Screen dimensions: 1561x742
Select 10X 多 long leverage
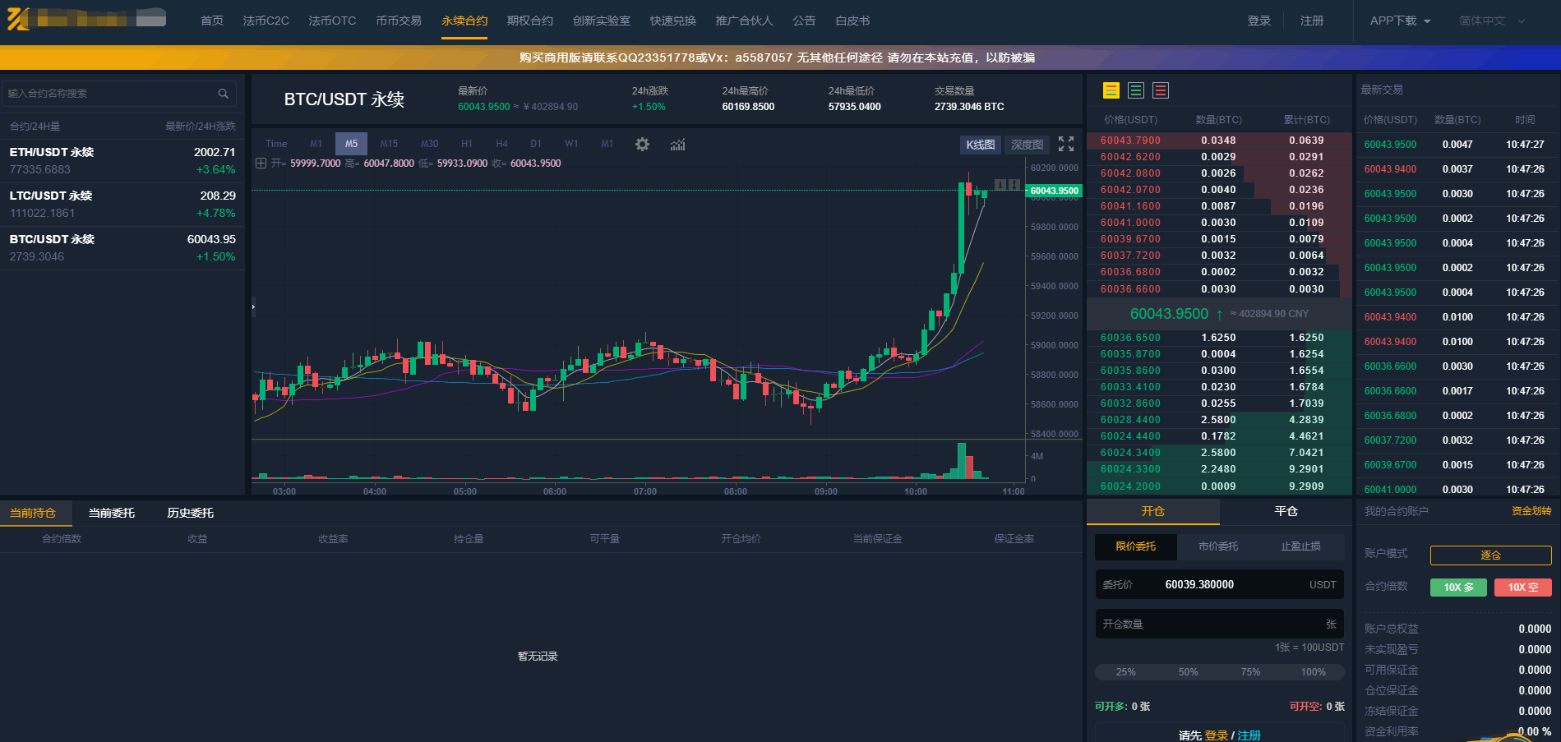click(1458, 588)
